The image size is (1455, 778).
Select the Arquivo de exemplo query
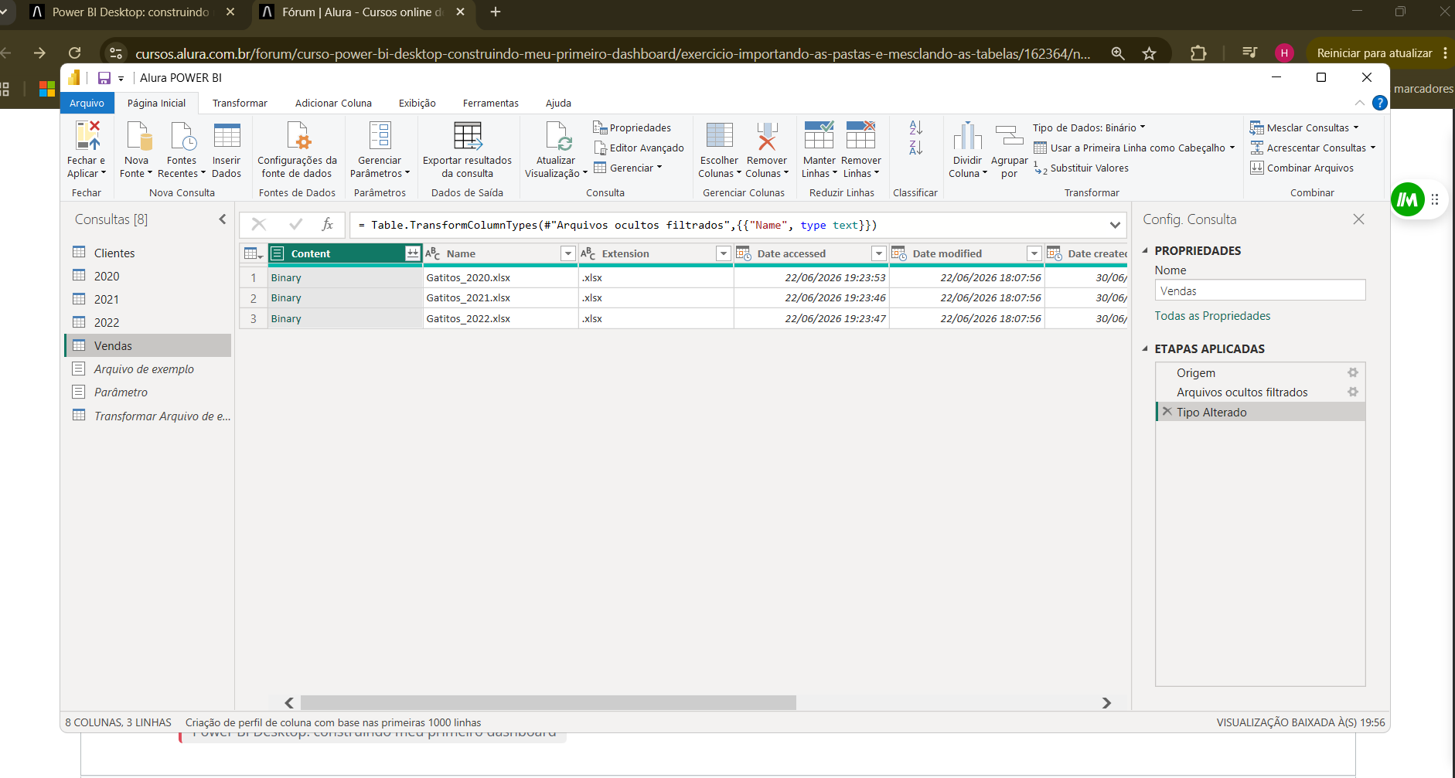[148, 369]
